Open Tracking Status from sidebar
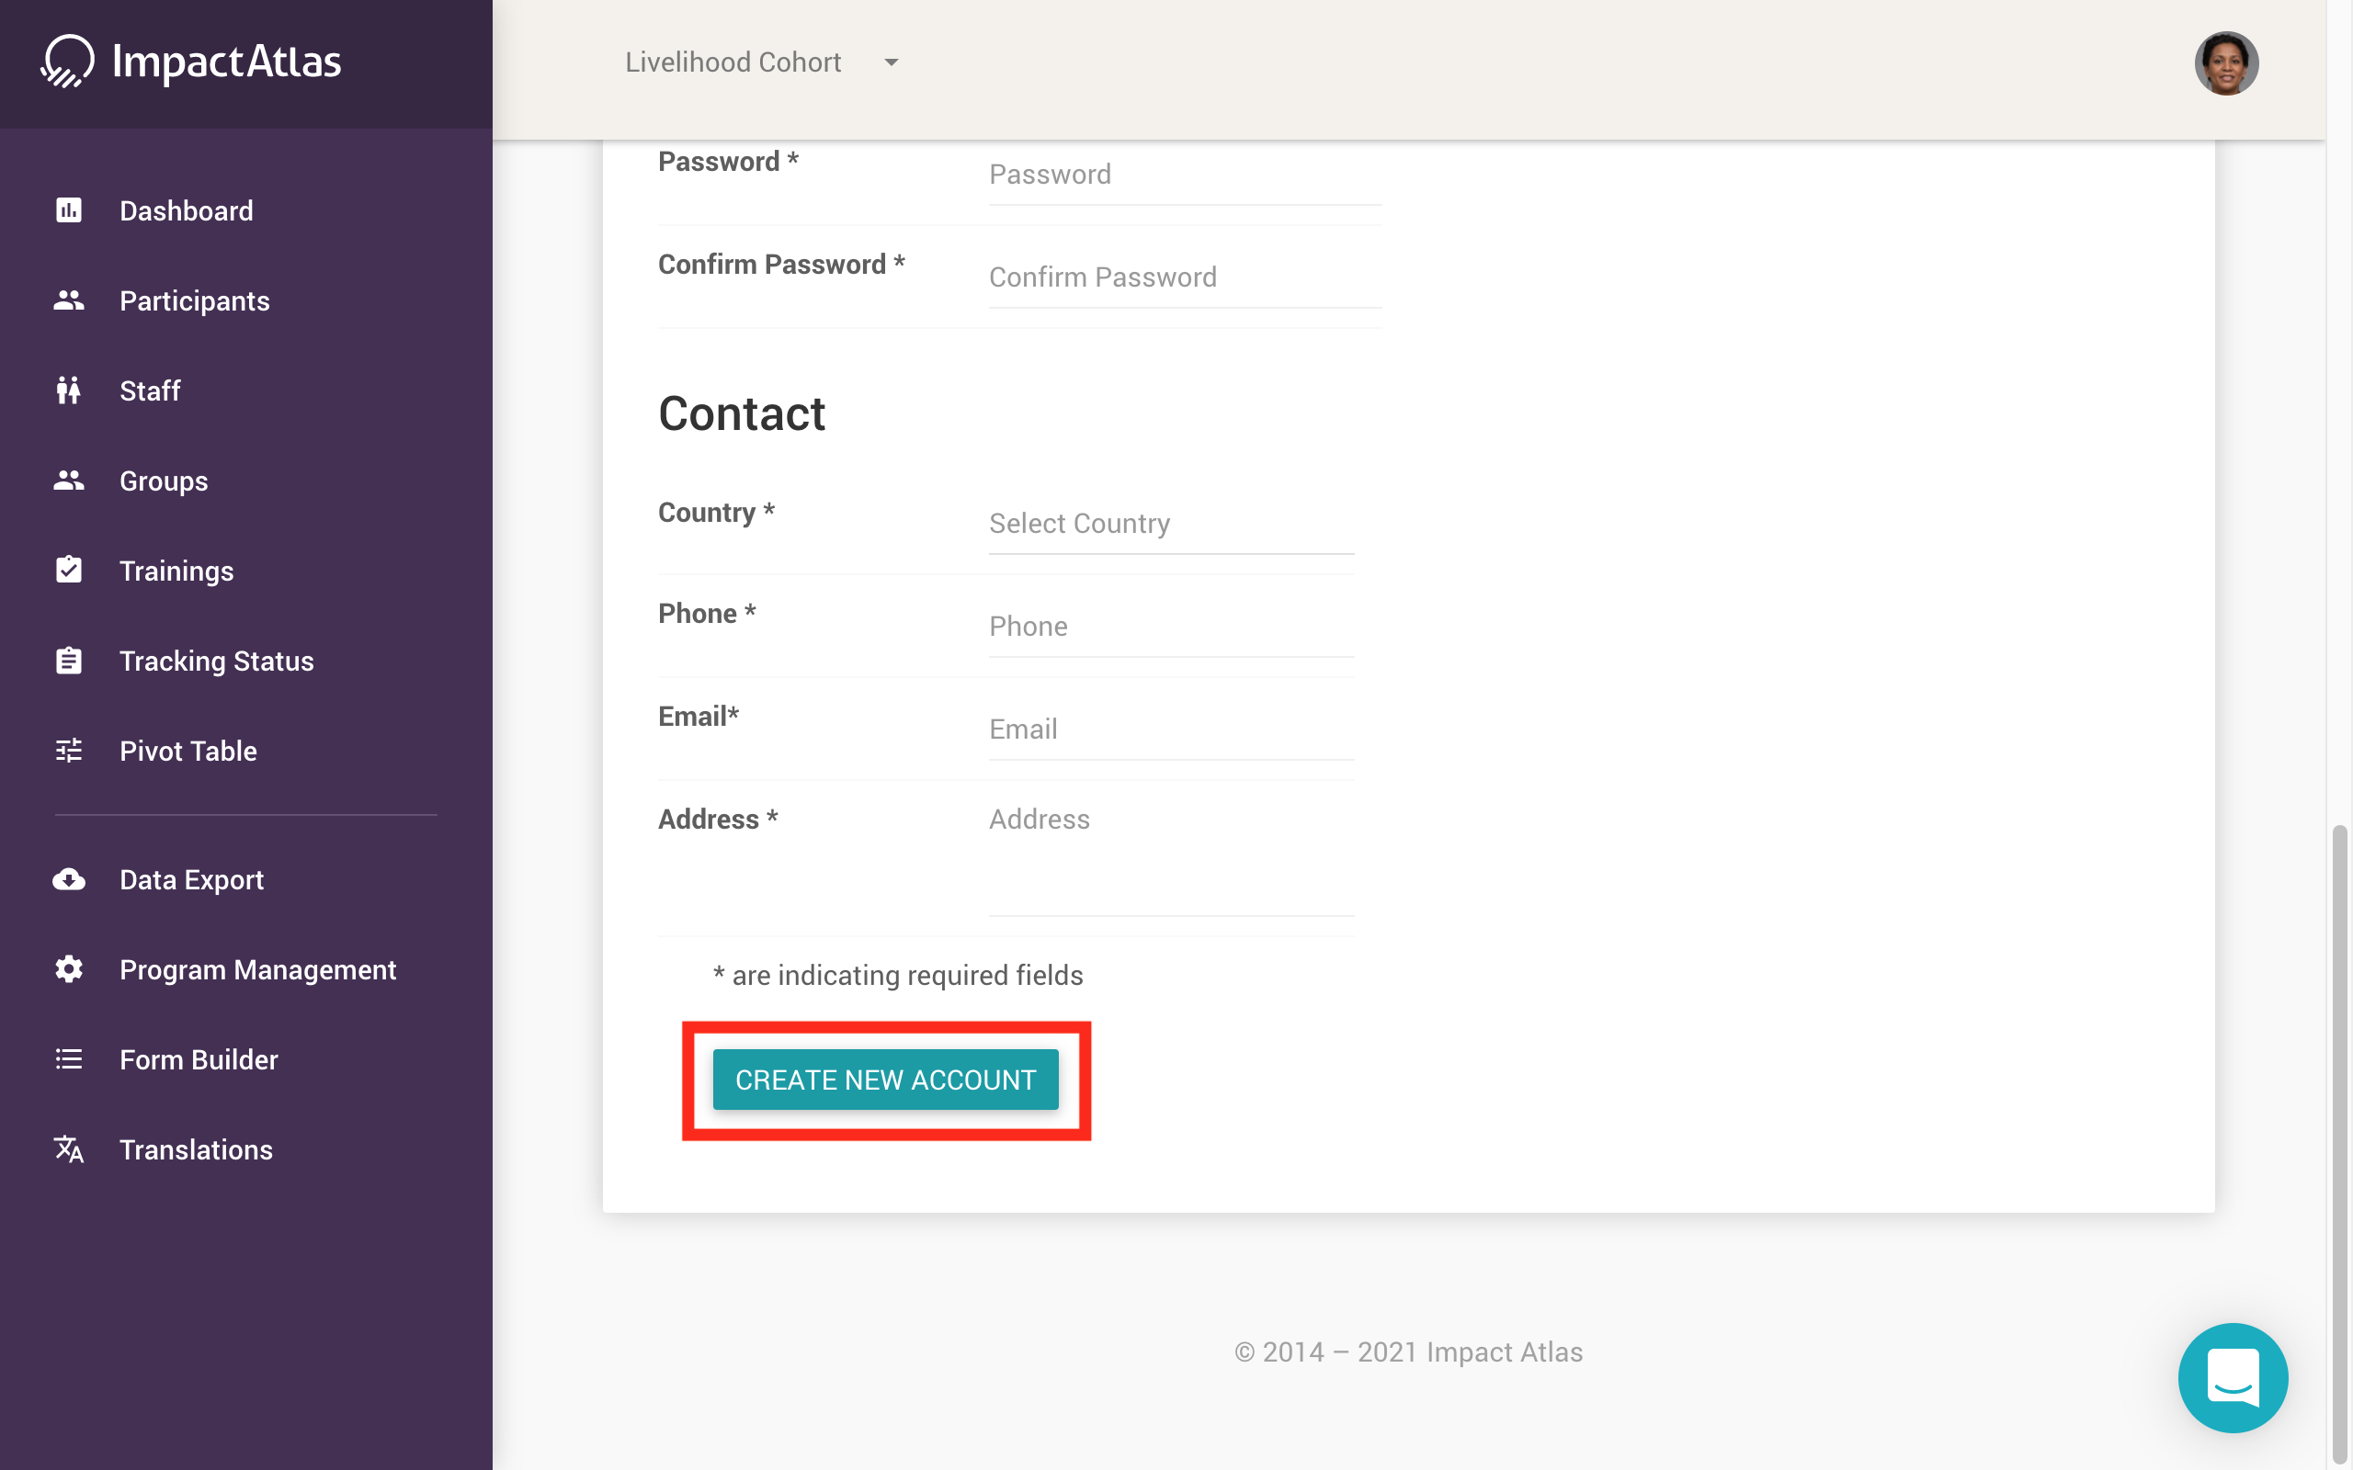 (216, 661)
